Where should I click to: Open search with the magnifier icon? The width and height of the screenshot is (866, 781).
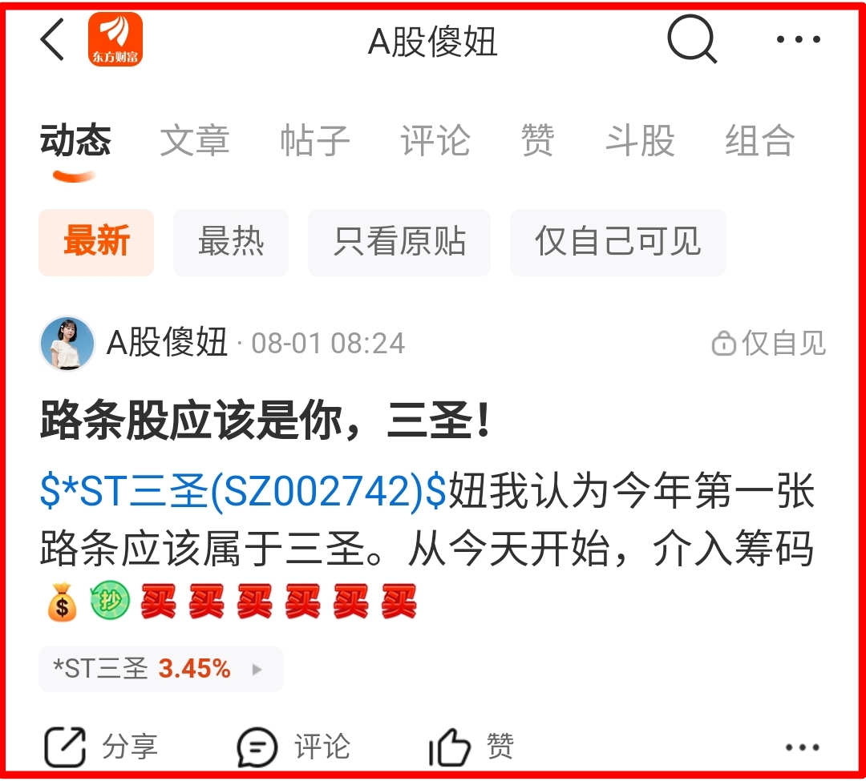point(692,39)
